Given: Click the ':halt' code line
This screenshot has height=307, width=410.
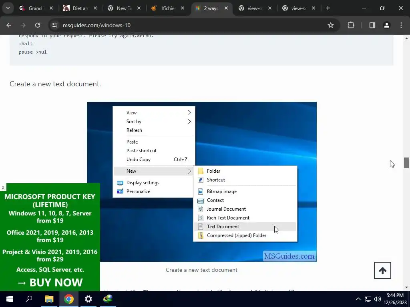Looking at the screenshot, I should (26, 44).
